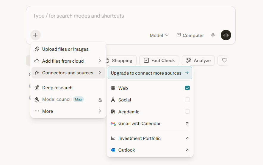The image size is (263, 165).
Task: Click the Fact Check button
Action: click(159, 60)
